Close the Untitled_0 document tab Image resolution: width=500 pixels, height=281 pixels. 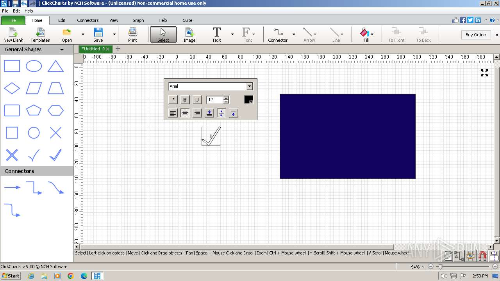(x=108, y=49)
